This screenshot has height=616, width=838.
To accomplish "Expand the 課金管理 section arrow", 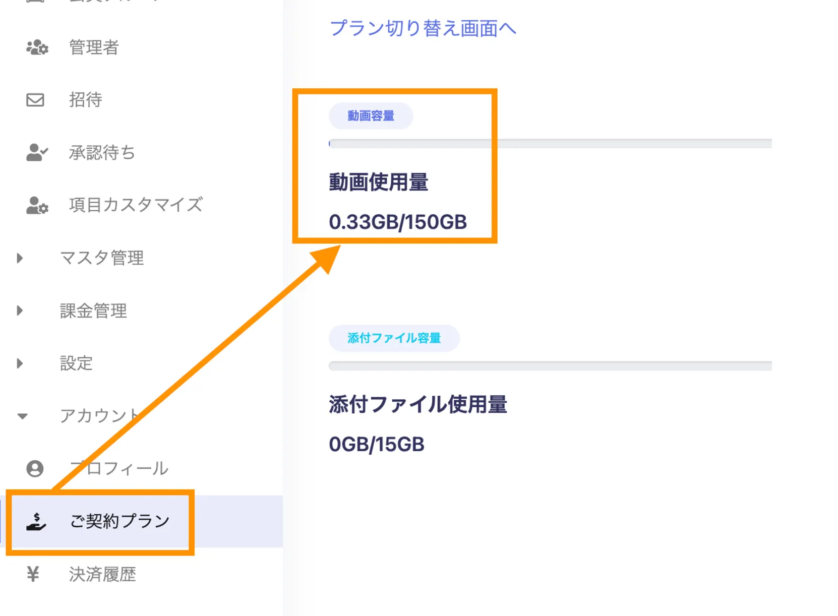I will coord(20,311).
